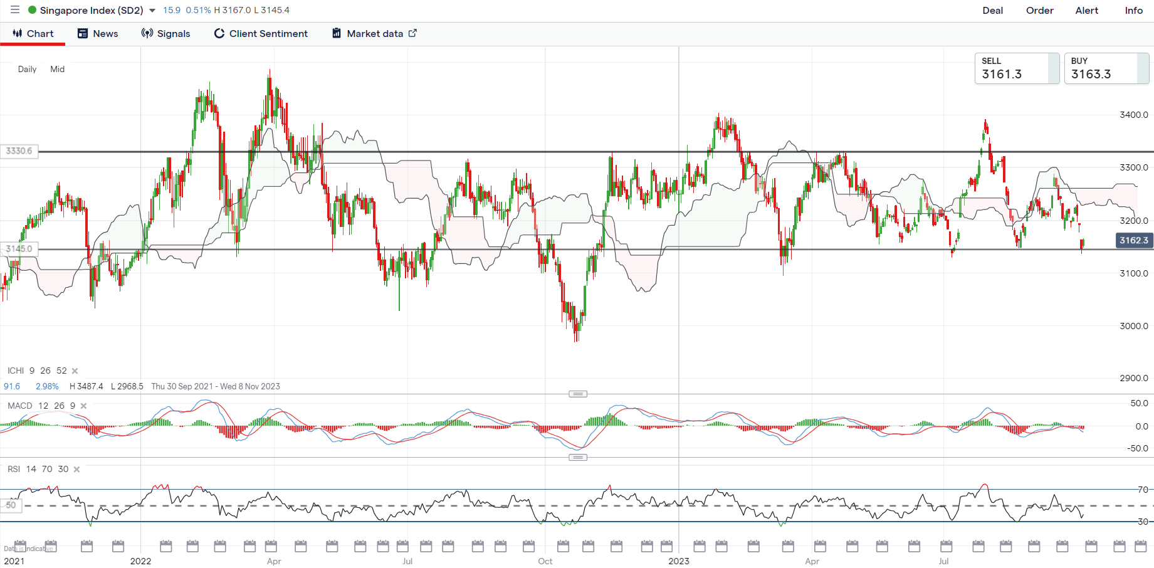The width and height of the screenshot is (1154, 568).
Task: Click the SELL 3161.3 price button
Action: click(x=1017, y=68)
